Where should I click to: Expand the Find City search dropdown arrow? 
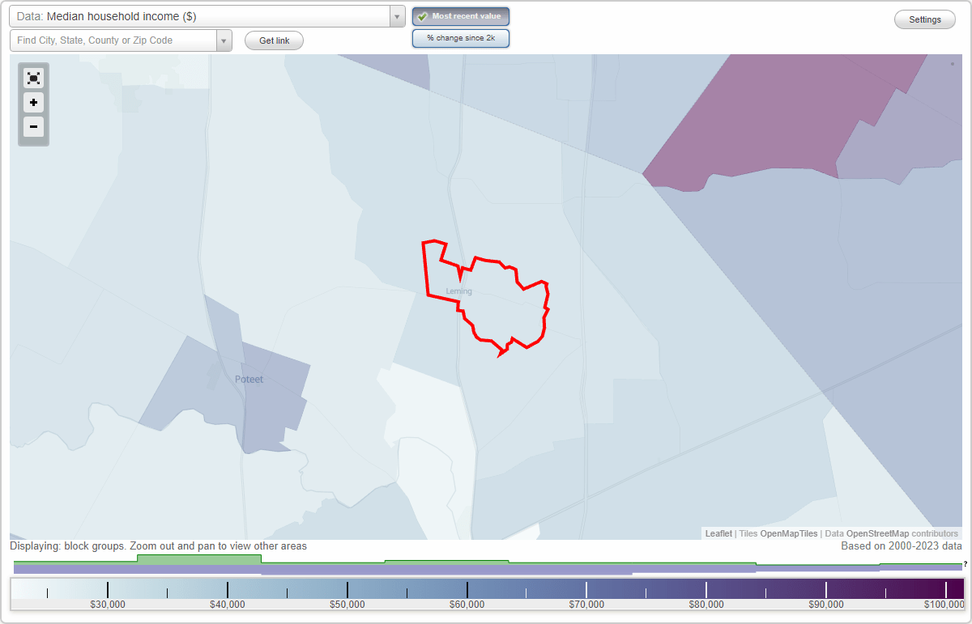coord(224,40)
